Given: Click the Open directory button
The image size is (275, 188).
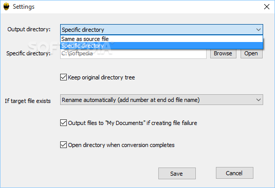Looking at the screenshot, I should (x=251, y=53).
